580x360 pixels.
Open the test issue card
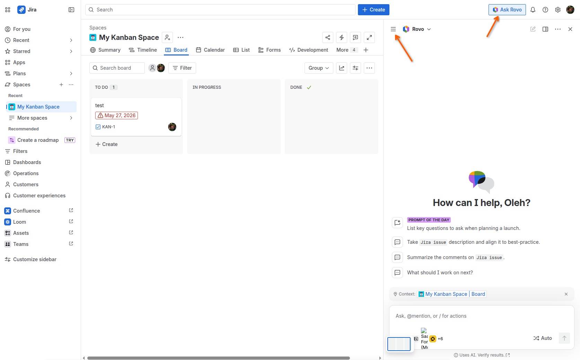click(136, 117)
